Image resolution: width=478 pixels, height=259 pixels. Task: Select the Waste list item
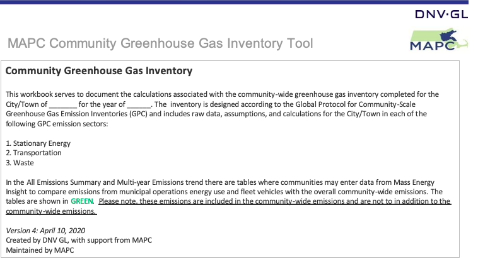pos(20,163)
